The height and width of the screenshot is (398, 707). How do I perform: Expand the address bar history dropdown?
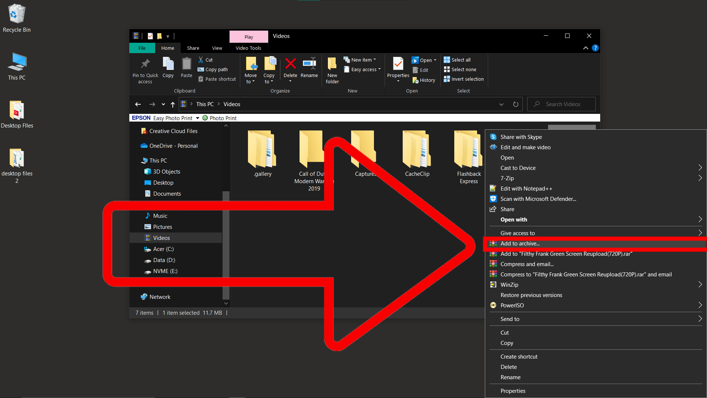[501, 104]
